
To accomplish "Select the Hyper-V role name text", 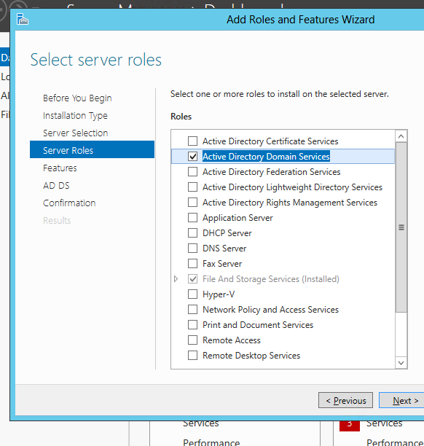I will [x=219, y=294].
